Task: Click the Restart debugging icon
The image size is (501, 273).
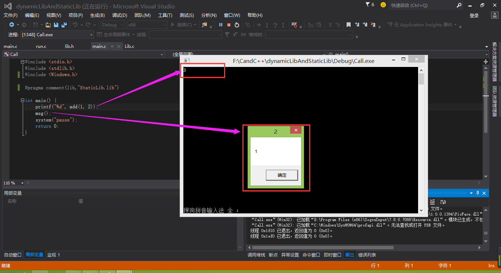Action: click(x=237, y=25)
